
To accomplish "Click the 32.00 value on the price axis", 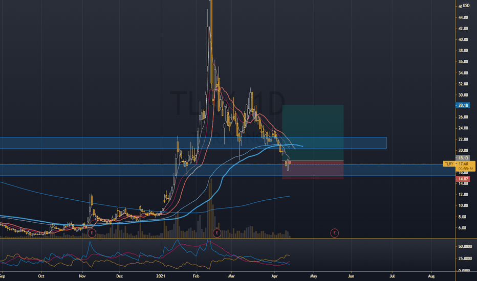I will [463, 84].
